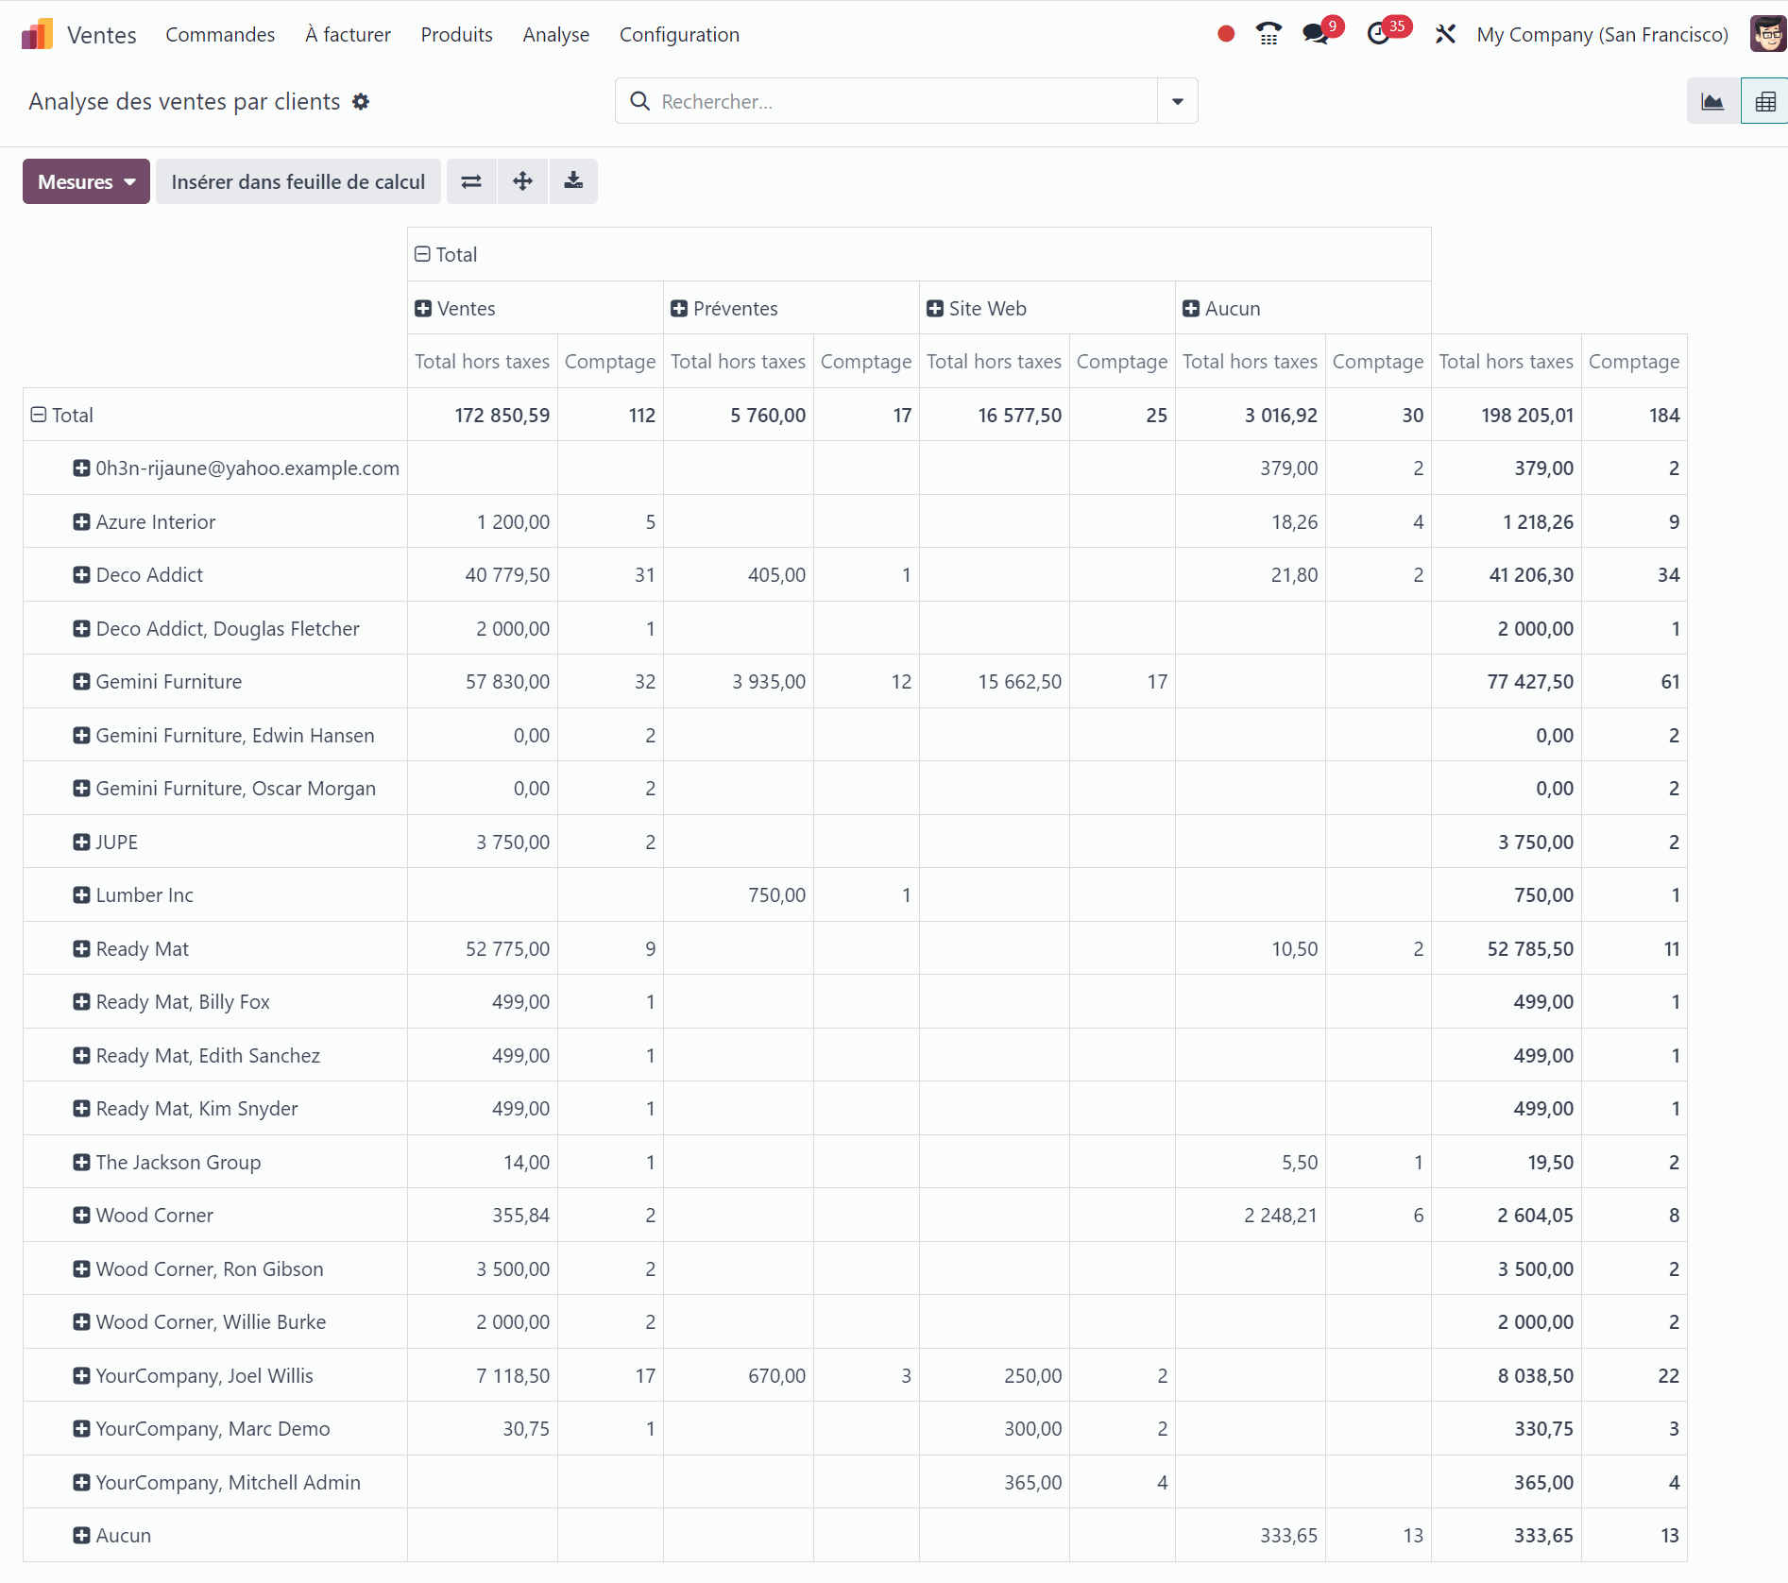
Task: Open the Commandes menu
Action: point(220,35)
